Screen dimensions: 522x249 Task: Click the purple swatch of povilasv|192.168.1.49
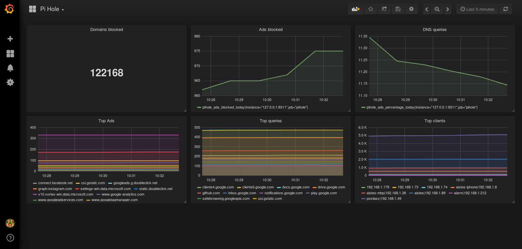pos(363,199)
